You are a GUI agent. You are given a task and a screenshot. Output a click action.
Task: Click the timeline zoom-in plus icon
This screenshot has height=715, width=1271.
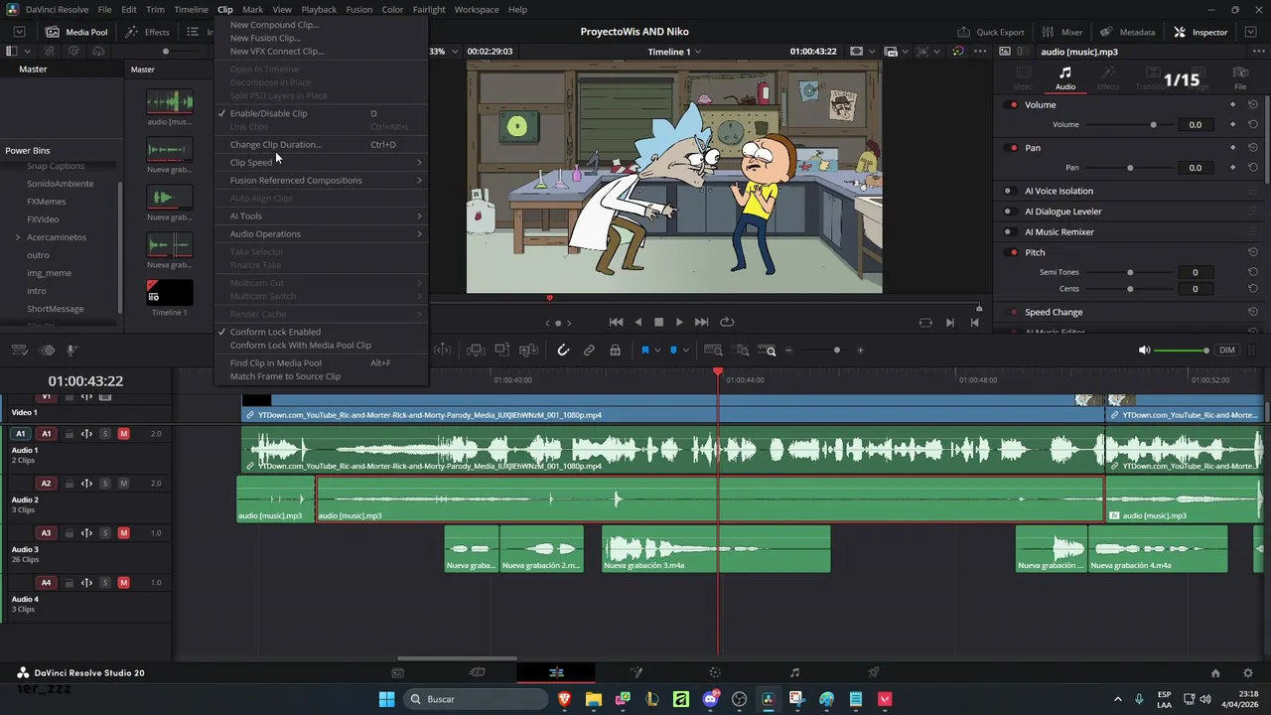[x=860, y=350]
